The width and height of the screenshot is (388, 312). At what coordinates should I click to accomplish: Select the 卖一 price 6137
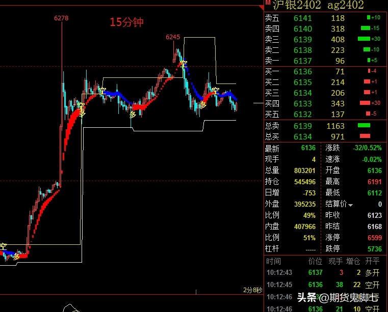[303, 61]
